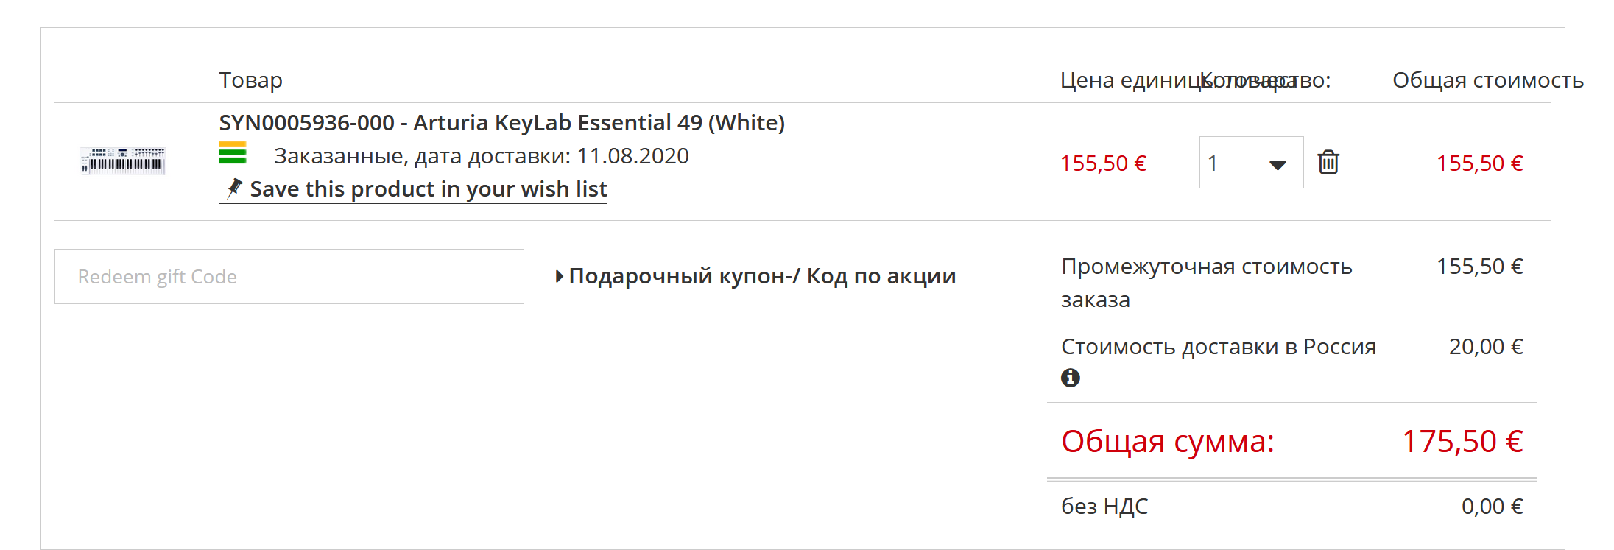Click the Arturia keyboard product thumbnail

pos(123,161)
